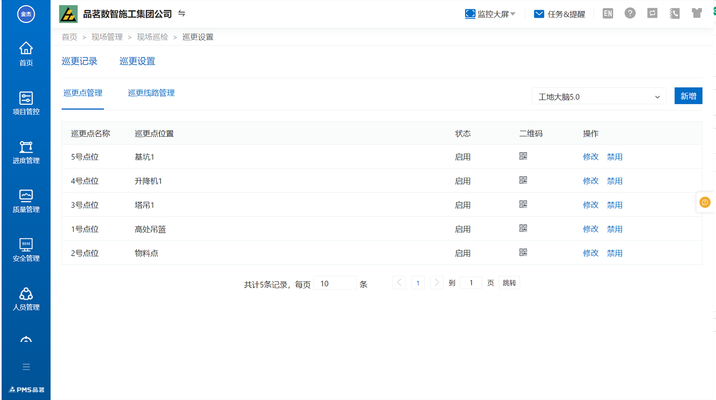This screenshot has width=716, height=400.
Task: Click the records-per-page input field
Action: [335, 284]
